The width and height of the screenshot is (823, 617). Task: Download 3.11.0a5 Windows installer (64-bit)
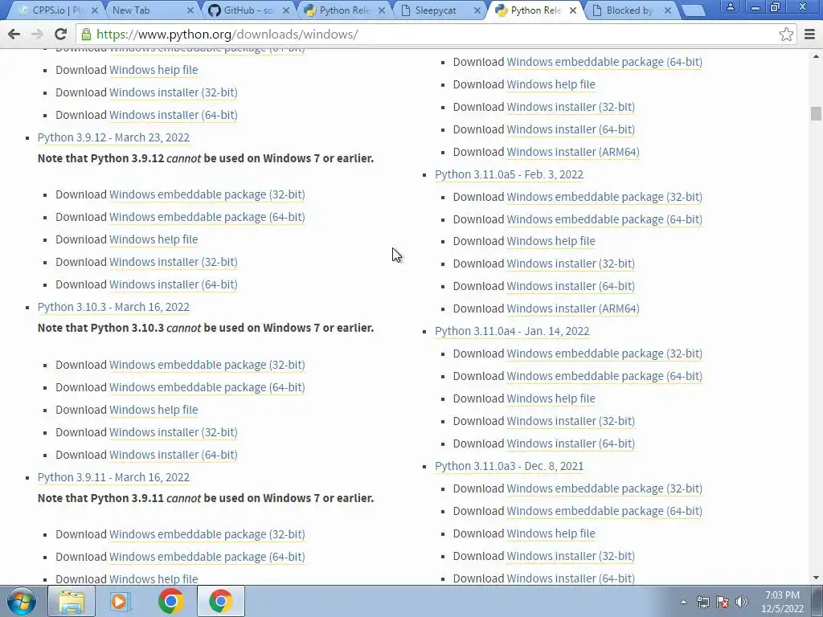(x=571, y=286)
